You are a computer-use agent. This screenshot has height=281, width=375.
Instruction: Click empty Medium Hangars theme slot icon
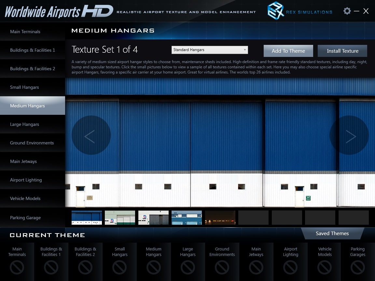[x=154, y=267]
